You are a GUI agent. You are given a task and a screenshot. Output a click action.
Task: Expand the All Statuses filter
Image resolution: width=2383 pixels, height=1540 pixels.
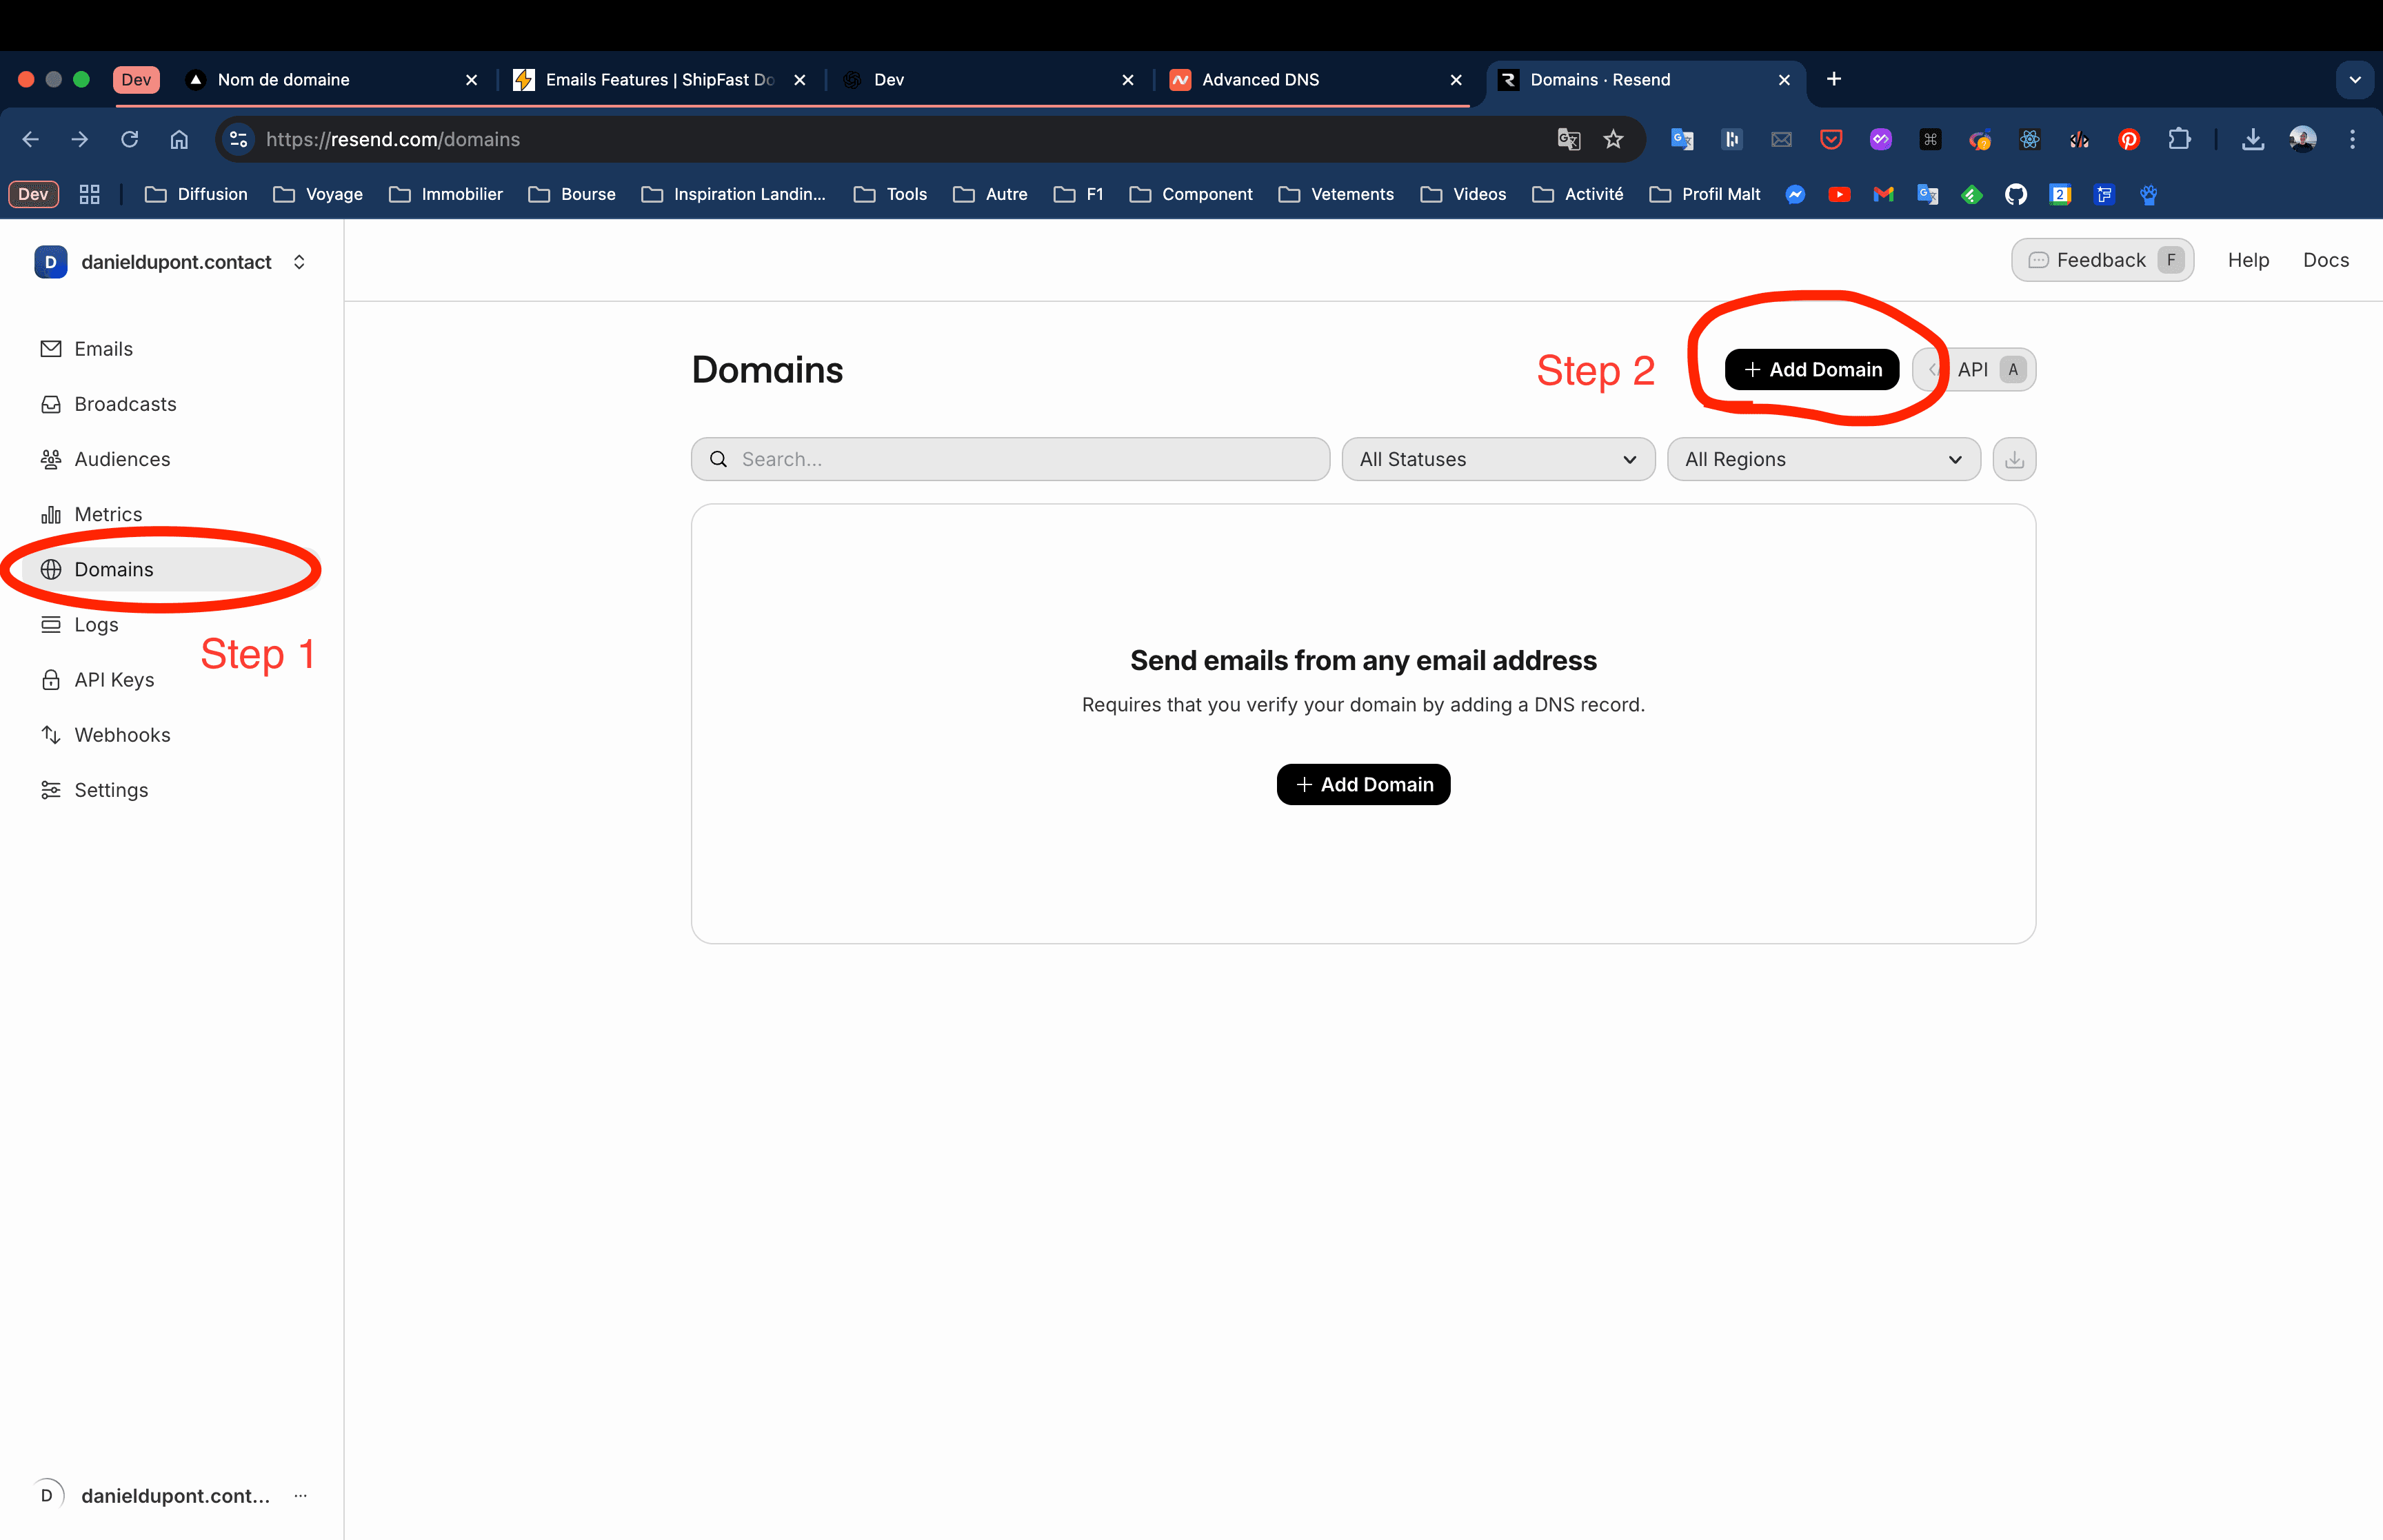(1496, 459)
